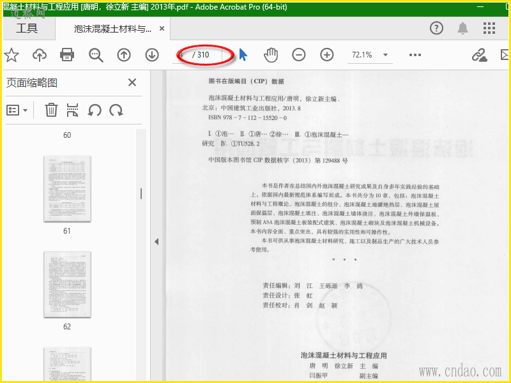Close the 页面缩略图 panel
Viewport: 511px width, 383px height.
(132, 82)
